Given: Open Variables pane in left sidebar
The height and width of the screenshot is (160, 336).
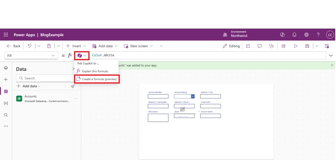Looking at the screenshot, I should tap(6, 103).
